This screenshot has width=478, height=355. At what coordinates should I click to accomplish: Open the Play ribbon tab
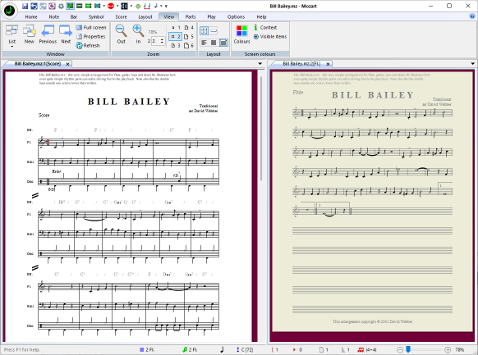[211, 16]
